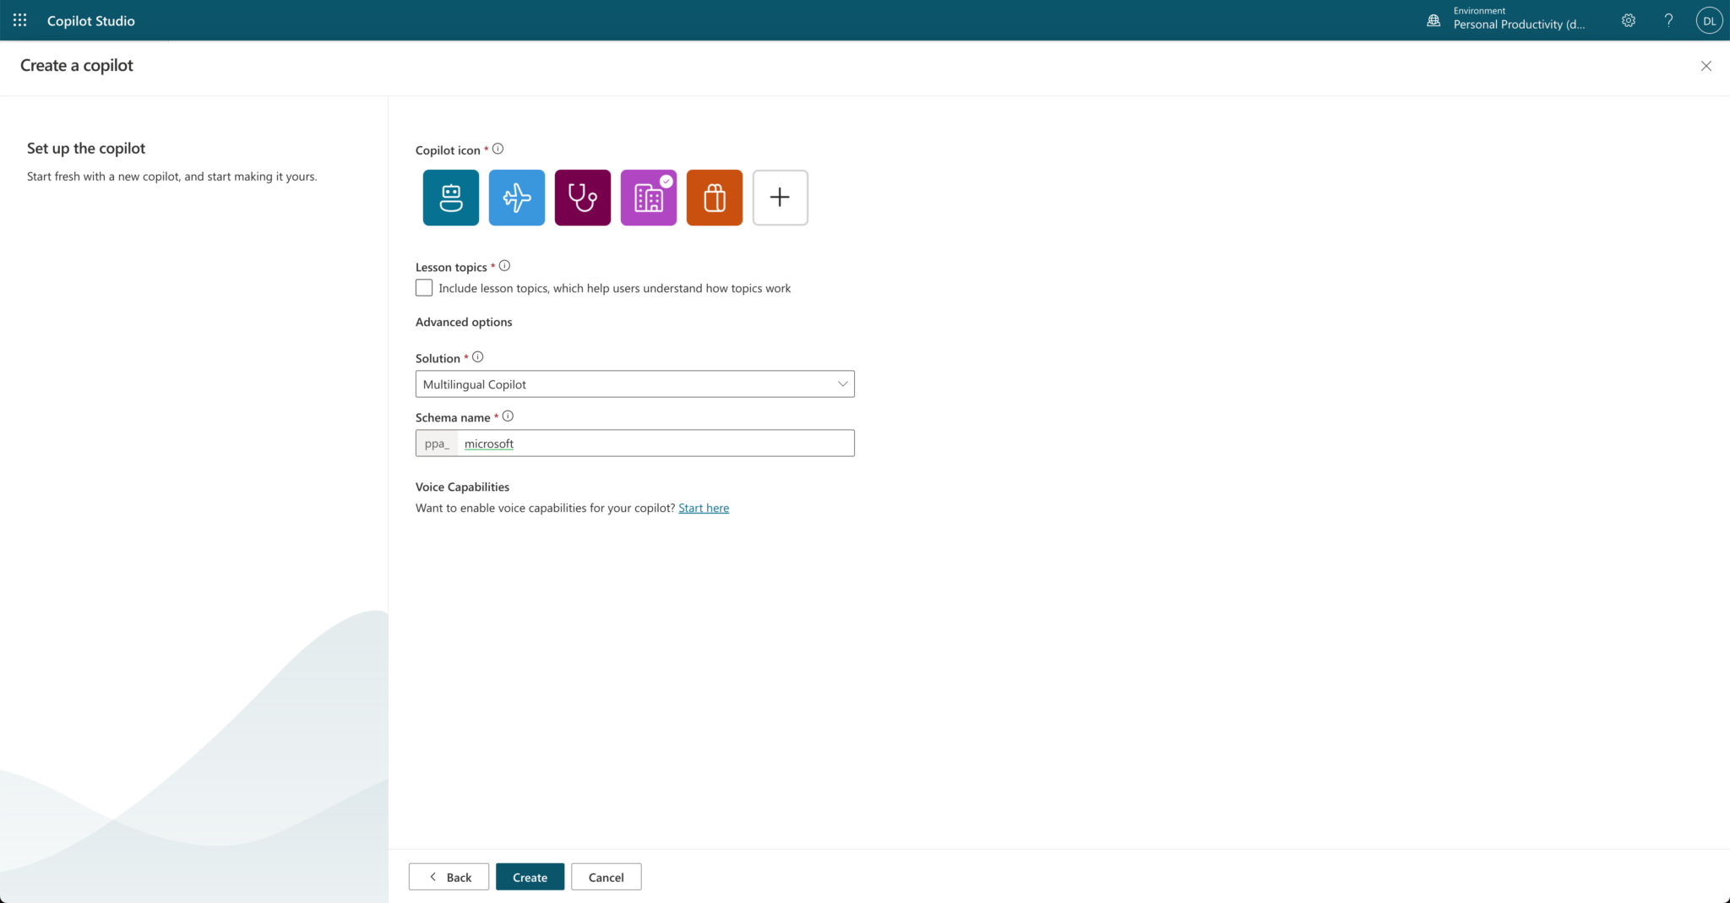Pick the purple building copilot icon
This screenshot has width=1730, height=903.
click(x=648, y=197)
